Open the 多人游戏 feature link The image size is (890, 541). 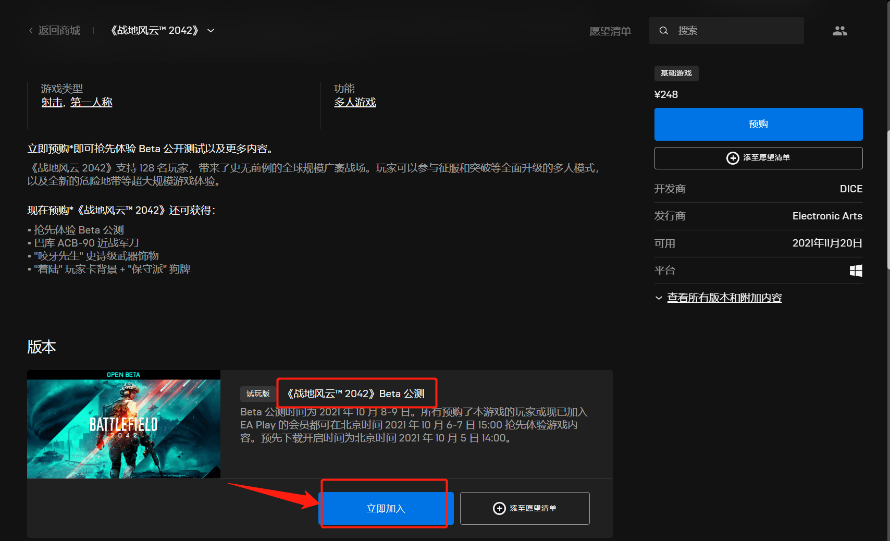(x=355, y=102)
